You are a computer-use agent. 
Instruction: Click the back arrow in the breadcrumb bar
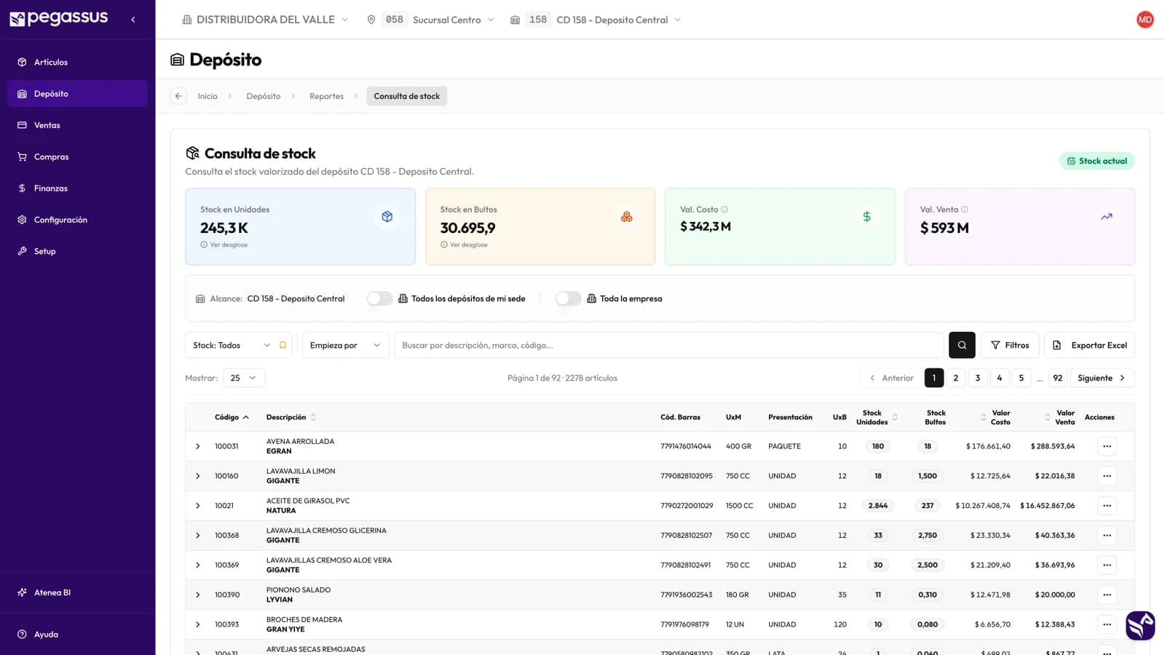tap(178, 96)
